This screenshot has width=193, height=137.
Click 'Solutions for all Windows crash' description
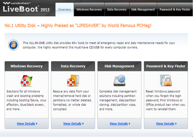pyautogui.click(x=26, y=100)
